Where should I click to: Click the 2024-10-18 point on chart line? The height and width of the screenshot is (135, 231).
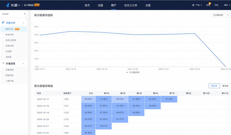[x=71, y=31]
